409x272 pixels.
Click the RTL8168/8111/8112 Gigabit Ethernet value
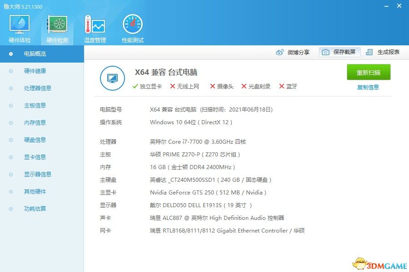coord(227,231)
